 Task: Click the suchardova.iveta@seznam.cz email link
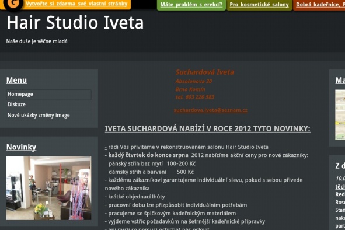click(211, 110)
